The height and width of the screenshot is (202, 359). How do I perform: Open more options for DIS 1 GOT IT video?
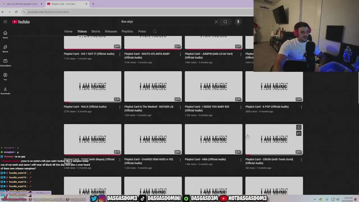[x=120, y=54]
